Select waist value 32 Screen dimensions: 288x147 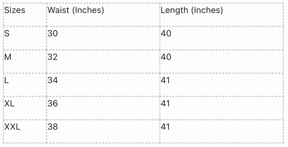53,57
